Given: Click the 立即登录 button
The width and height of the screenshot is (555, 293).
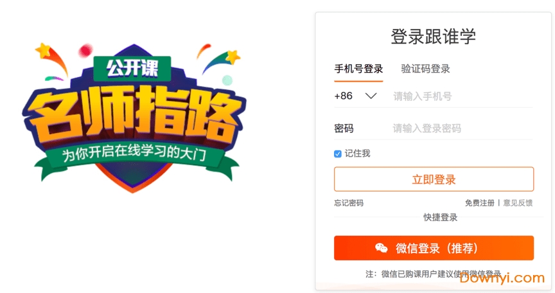Looking at the screenshot, I should 434,179.
